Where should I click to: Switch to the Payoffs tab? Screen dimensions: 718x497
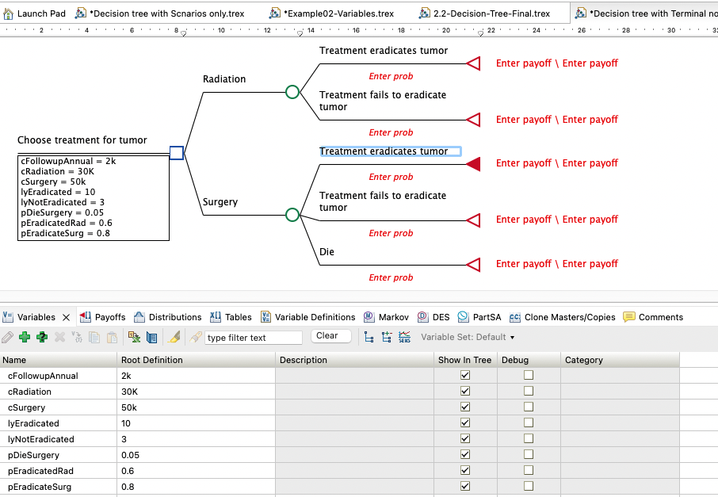109,316
